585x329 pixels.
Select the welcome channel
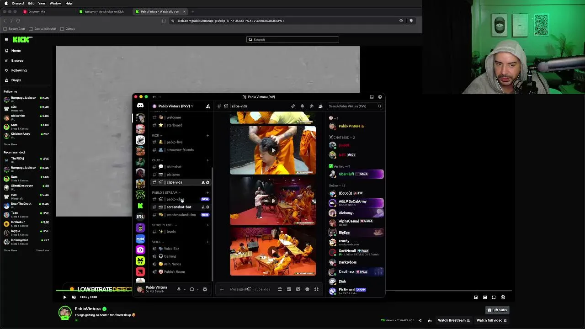point(181,117)
